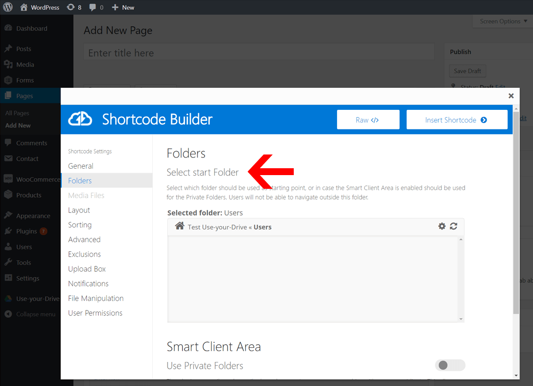Screen dimensions: 533x386
Task: Open Plugins in the admin sidebar
Action: point(27,232)
